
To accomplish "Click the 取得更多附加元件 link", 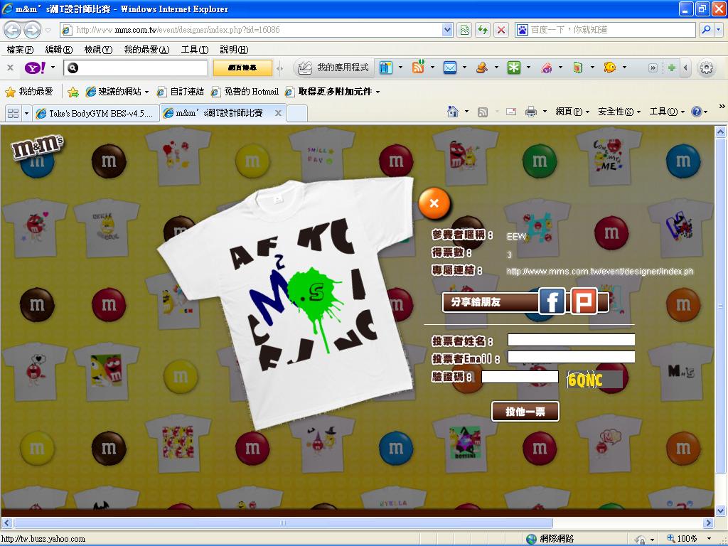I will tap(331, 92).
